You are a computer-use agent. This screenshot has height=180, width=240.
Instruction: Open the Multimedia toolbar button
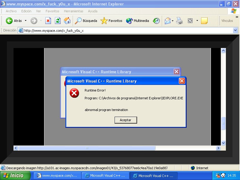(x=137, y=21)
